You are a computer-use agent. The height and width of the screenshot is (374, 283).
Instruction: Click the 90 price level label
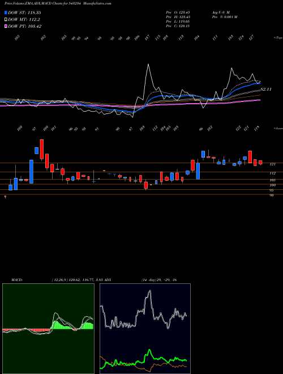(x=272, y=195)
